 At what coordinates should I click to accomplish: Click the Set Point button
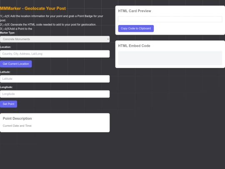pyautogui.click(x=8, y=104)
